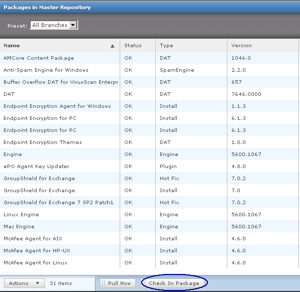Expand the Actions menu button
This screenshot has height=292, width=300.
(x=25, y=283)
